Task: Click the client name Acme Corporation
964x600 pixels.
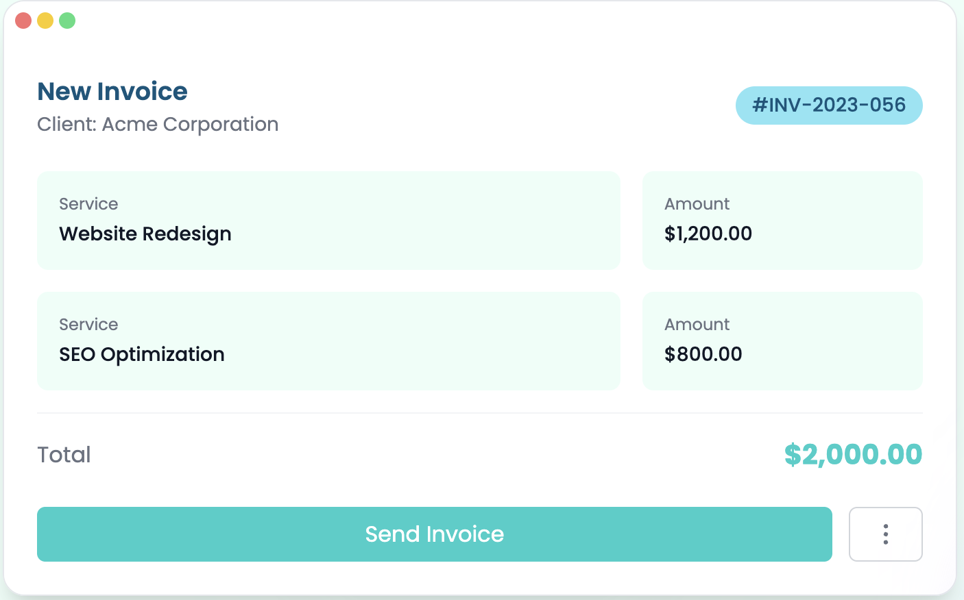Action: tap(158, 124)
